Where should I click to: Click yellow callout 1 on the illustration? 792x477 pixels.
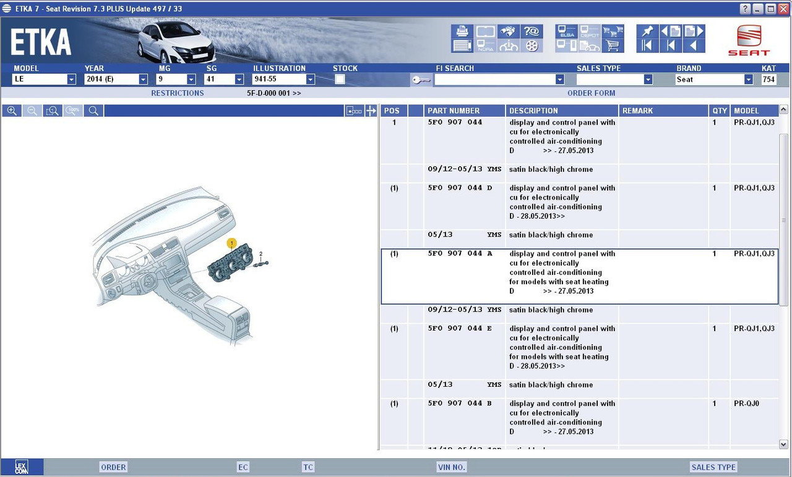pos(231,243)
